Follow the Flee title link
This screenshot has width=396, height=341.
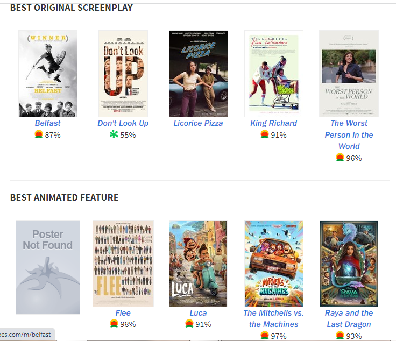point(123,313)
